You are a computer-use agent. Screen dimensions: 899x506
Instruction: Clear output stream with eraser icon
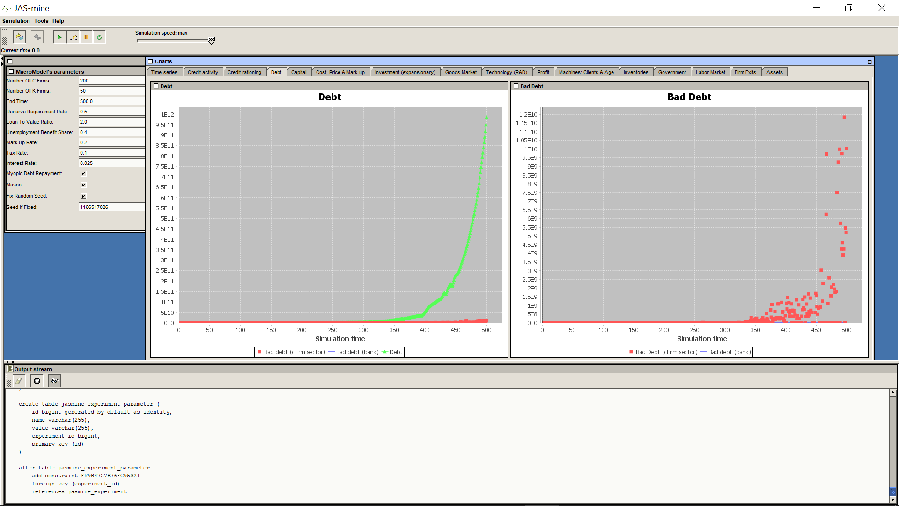coord(19,381)
